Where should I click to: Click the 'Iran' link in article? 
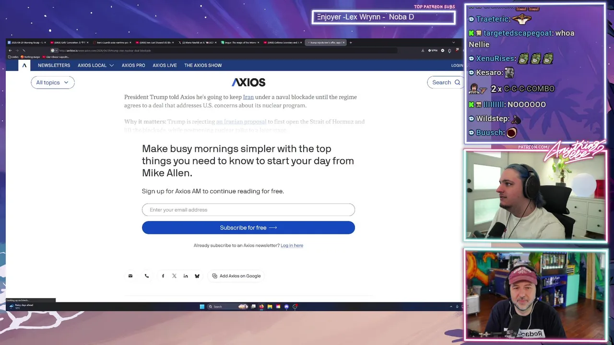point(248,97)
